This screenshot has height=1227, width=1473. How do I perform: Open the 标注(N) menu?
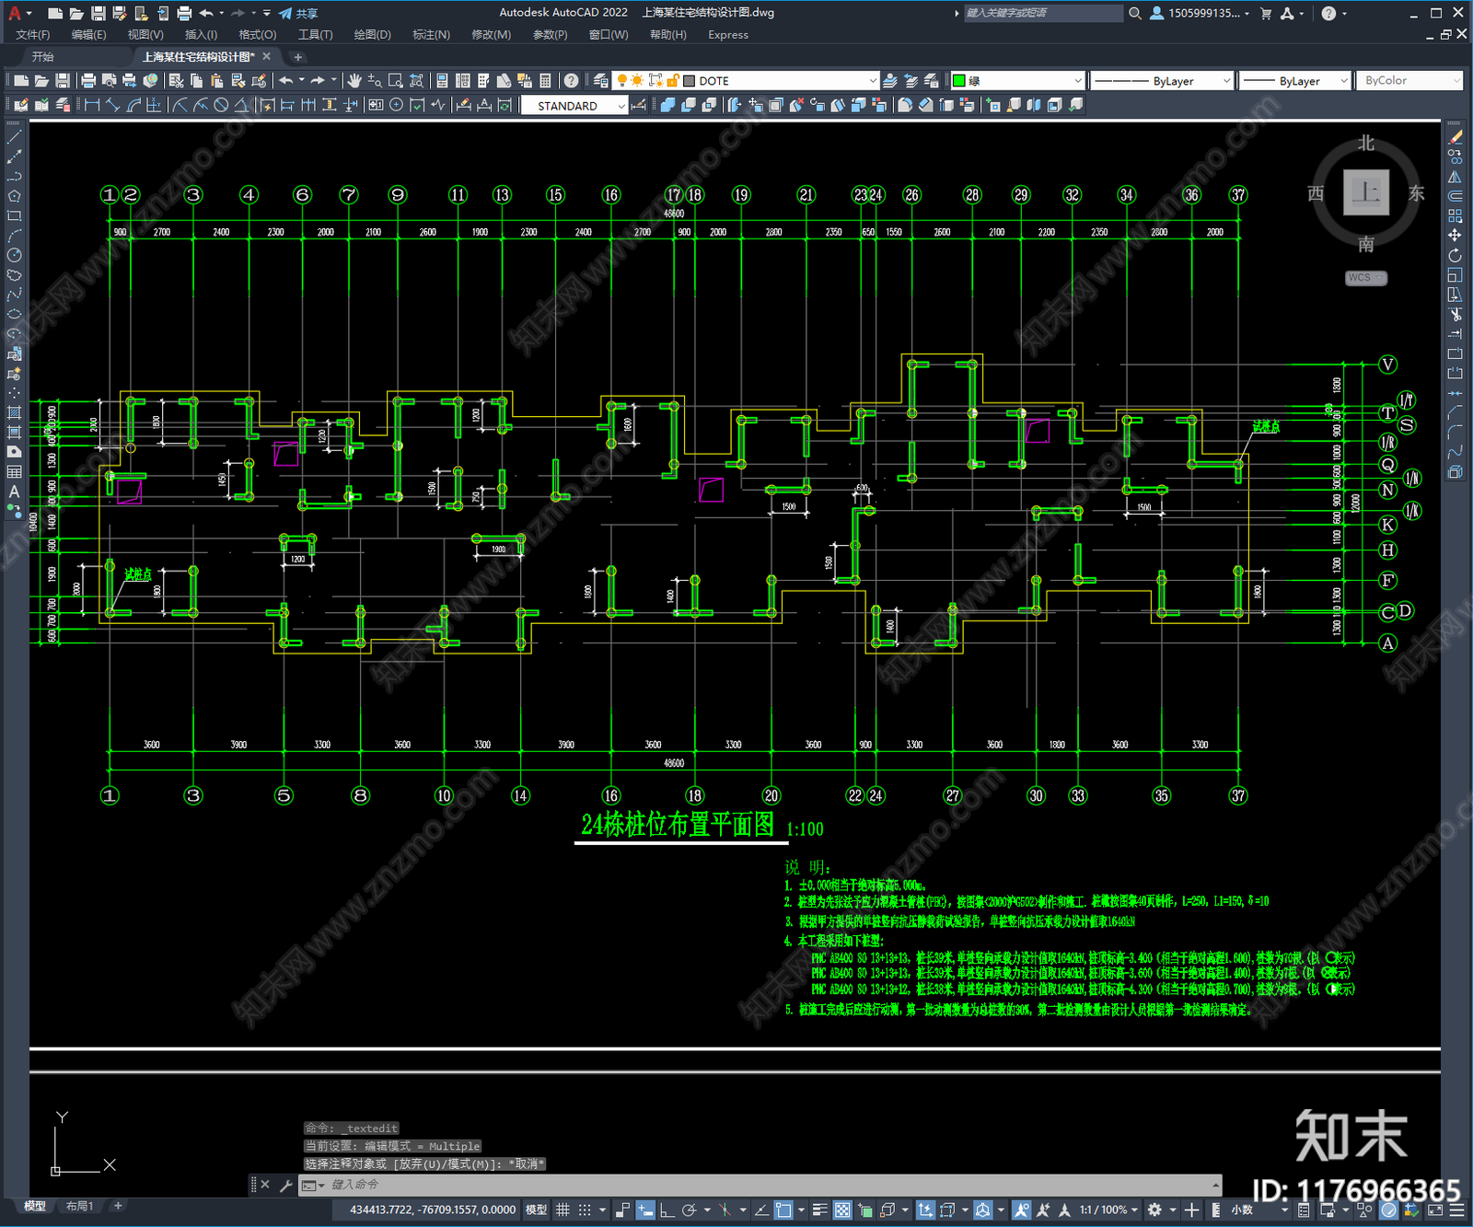pyautogui.click(x=431, y=35)
